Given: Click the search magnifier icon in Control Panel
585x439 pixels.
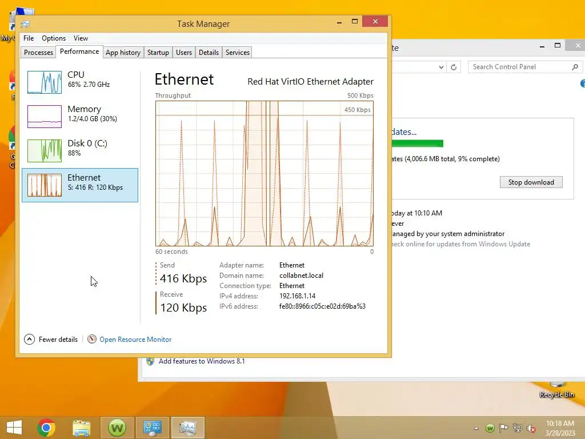Looking at the screenshot, I should [575, 67].
